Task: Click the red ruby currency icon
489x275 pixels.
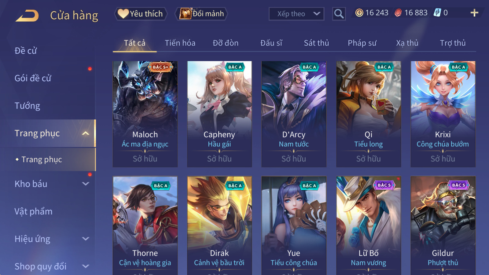Action: 398,13
